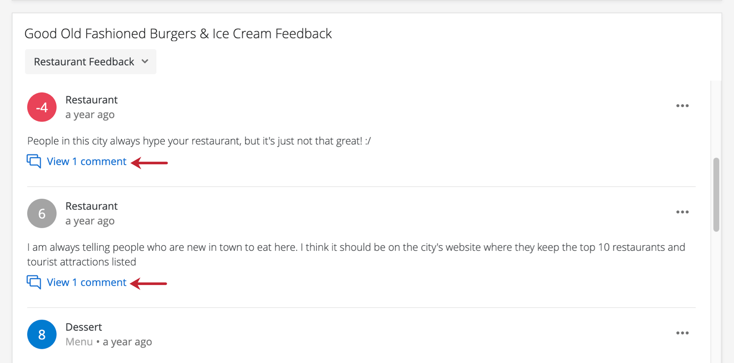734x363 pixels.
Task: View 1 comment under the second Restaurant post
Action: pos(86,282)
